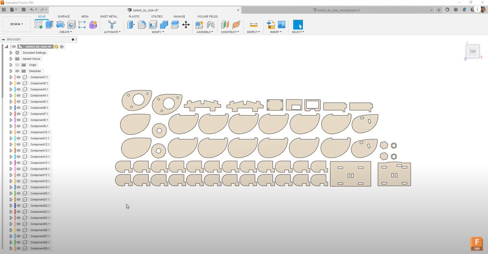Open the Modify dropdown menu
The image size is (488, 254).
[x=158, y=31]
